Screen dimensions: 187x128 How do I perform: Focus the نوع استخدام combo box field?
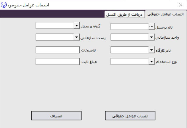[129, 61]
